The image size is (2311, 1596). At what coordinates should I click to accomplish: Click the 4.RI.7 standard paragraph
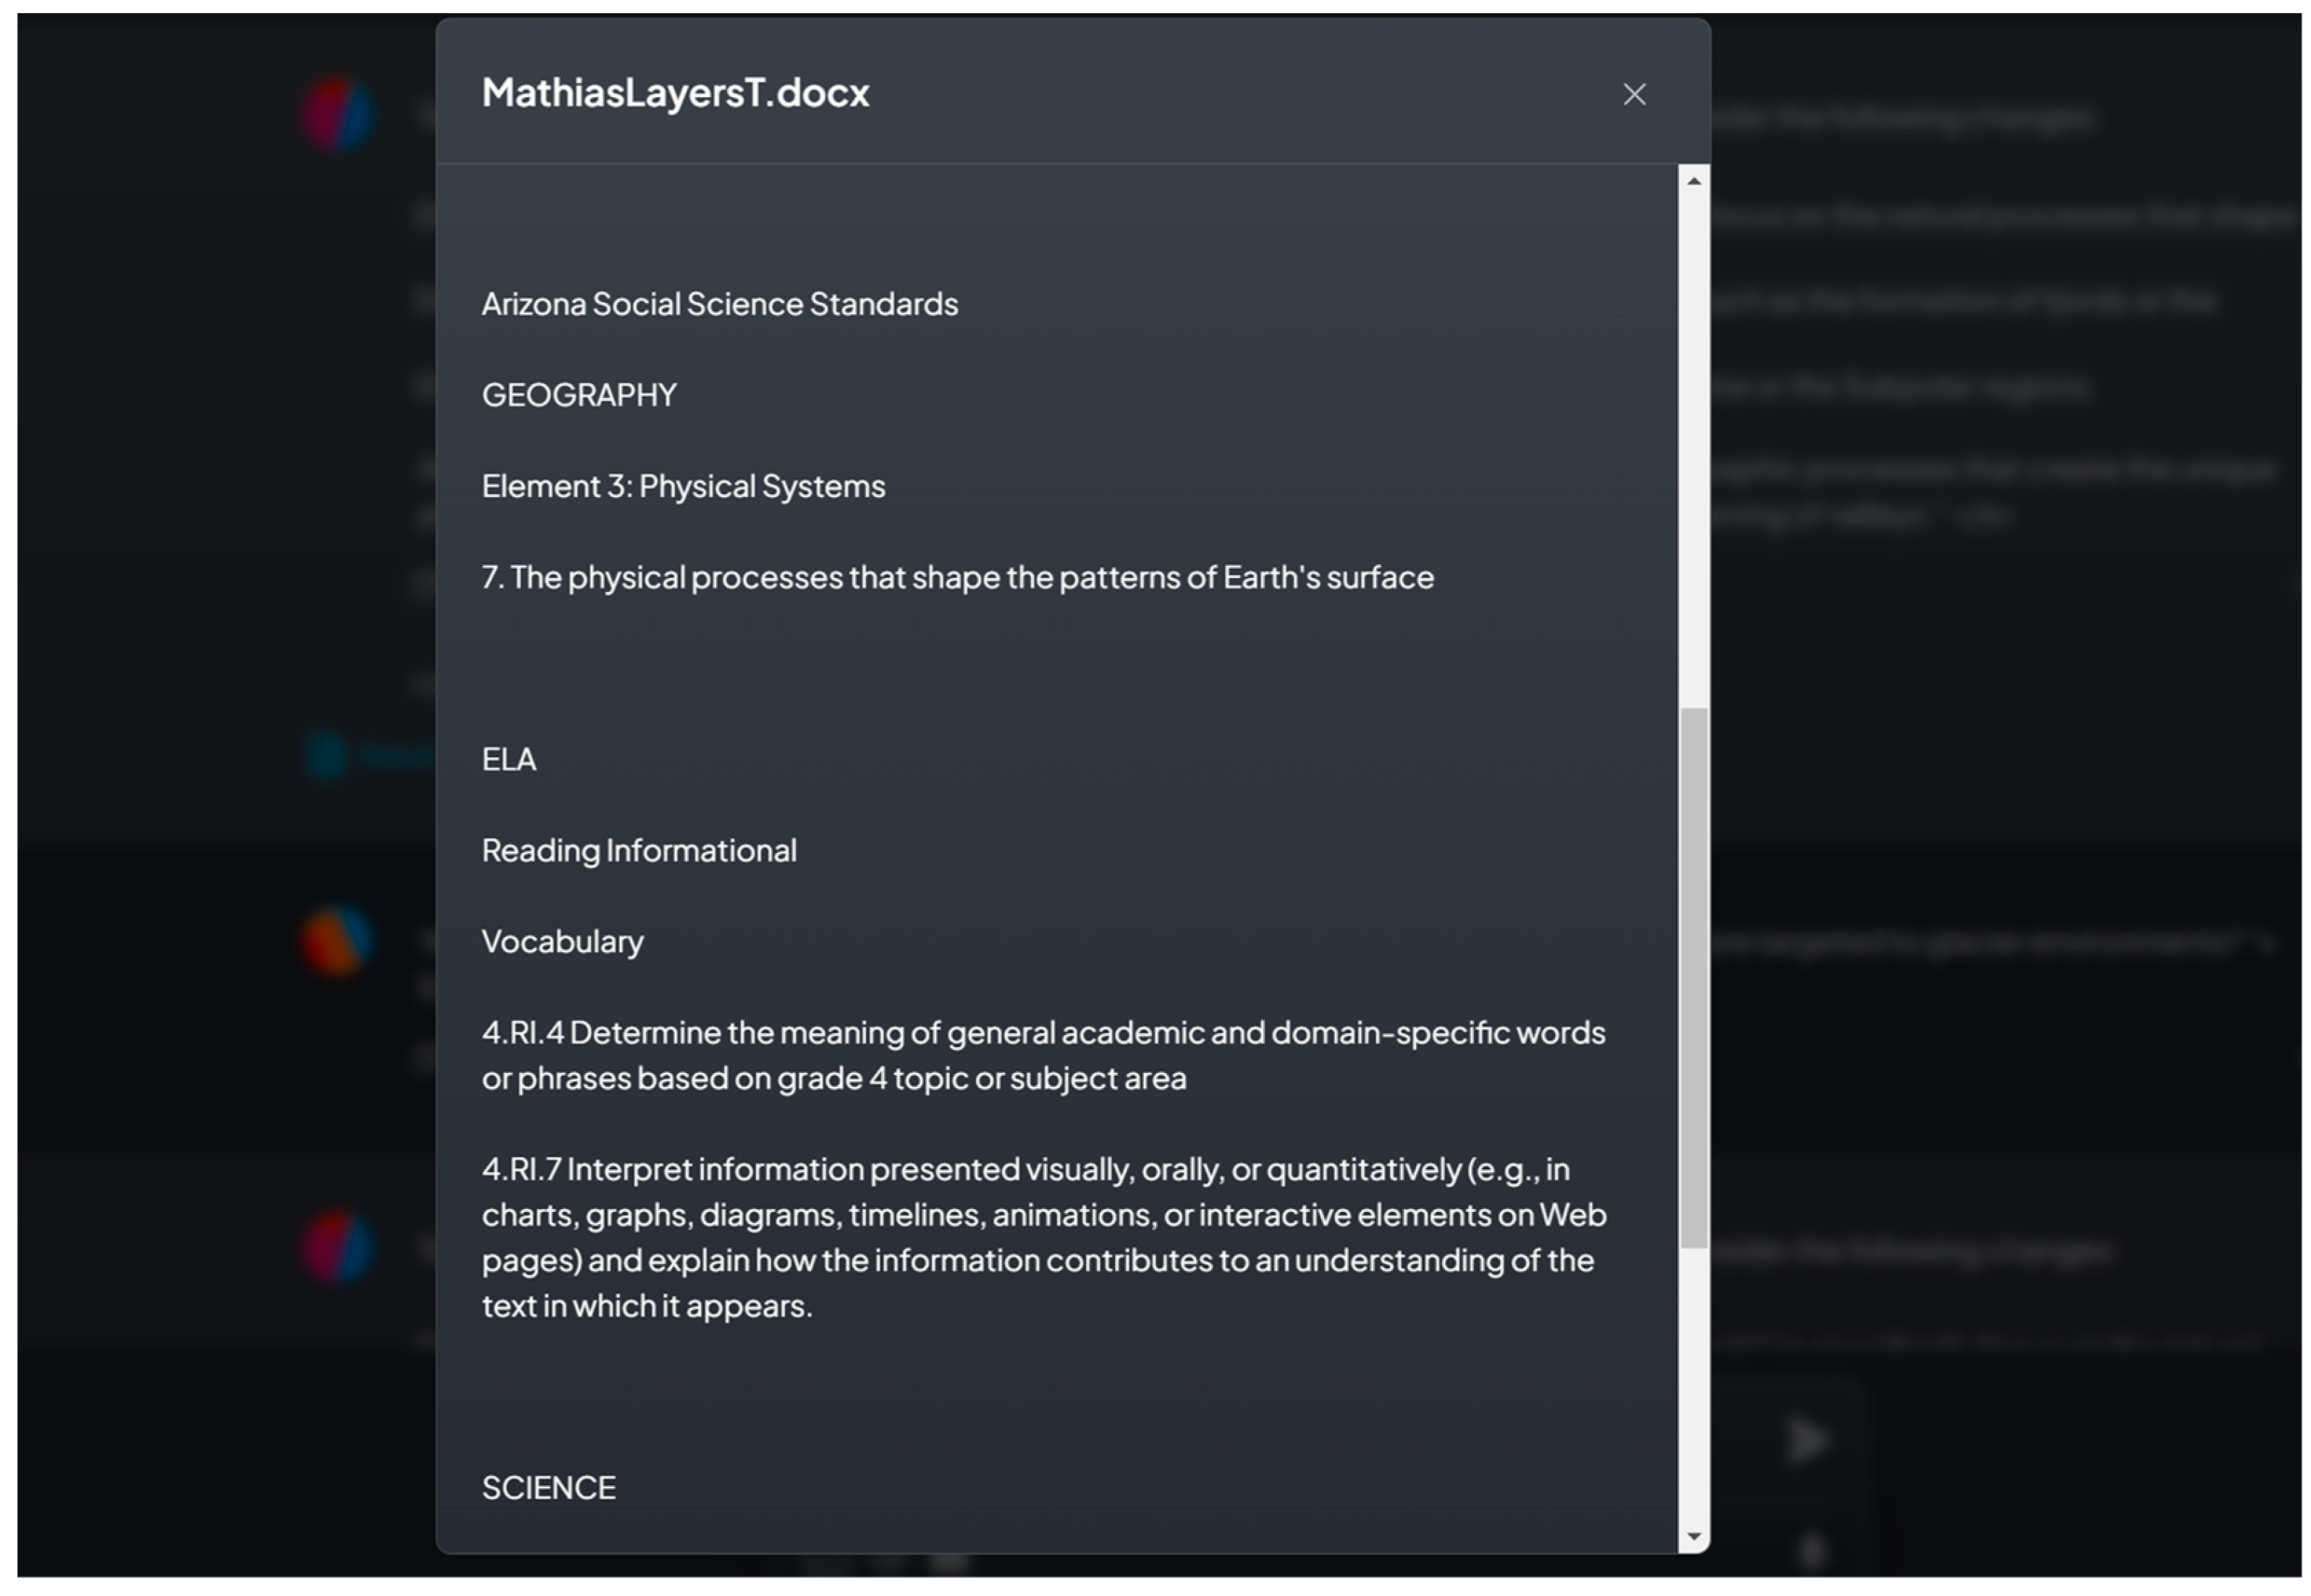pyautogui.click(x=1043, y=1237)
